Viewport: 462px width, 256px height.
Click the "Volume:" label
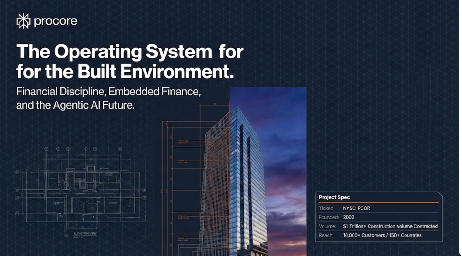coord(327,226)
